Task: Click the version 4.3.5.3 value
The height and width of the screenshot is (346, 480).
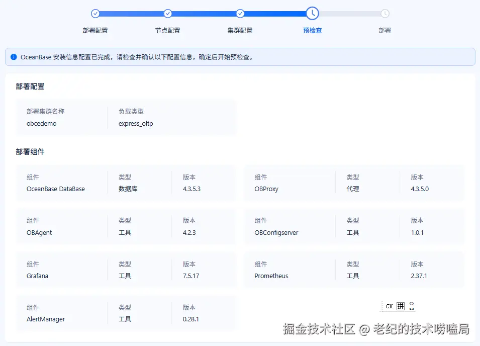Action: (191, 189)
